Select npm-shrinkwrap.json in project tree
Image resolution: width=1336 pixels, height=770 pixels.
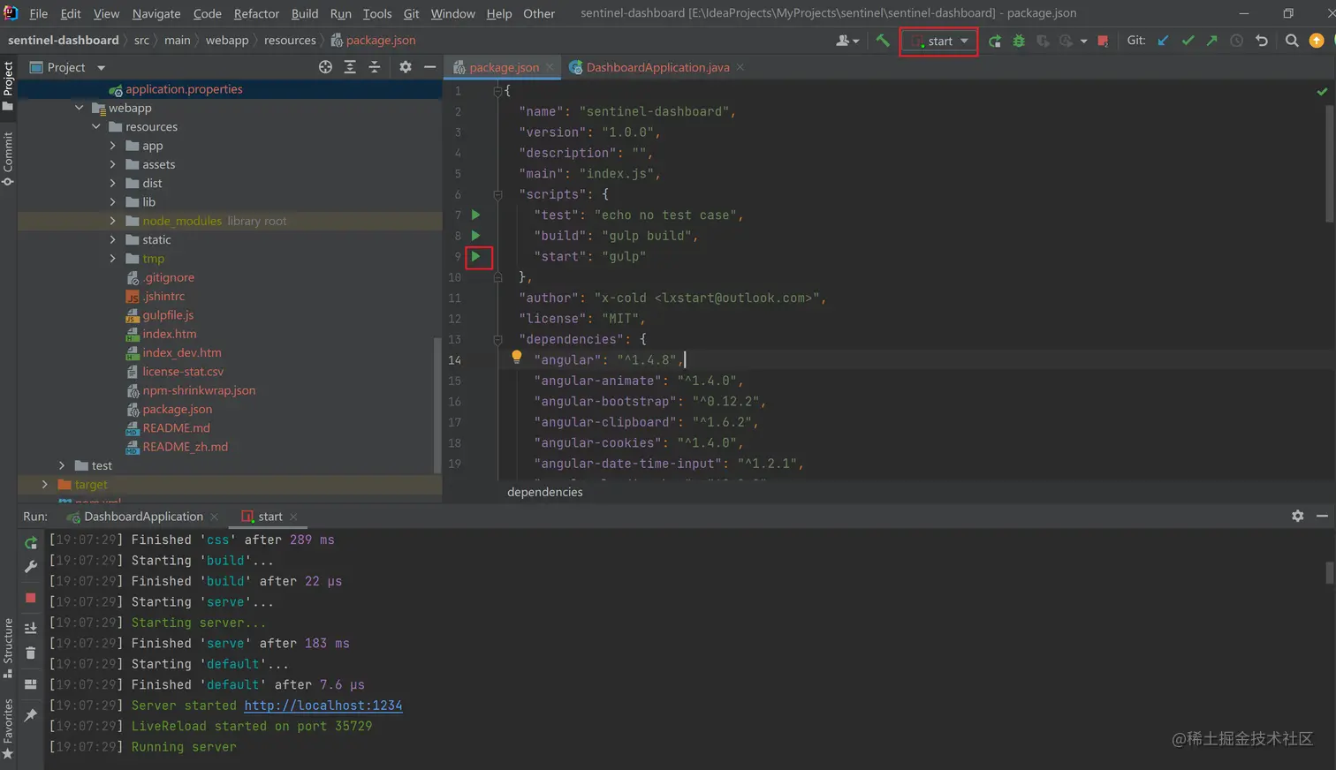point(199,390)
